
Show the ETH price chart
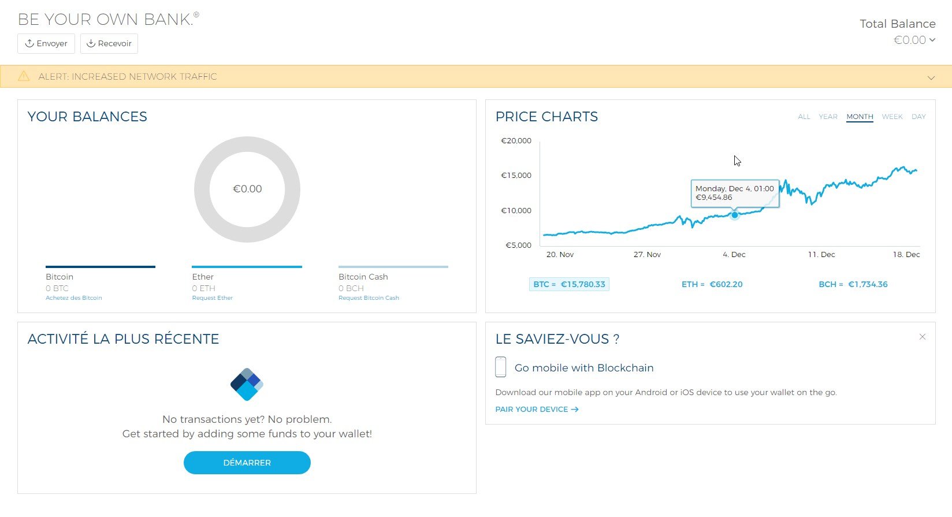pyautogui.click(x=712, y=284)
